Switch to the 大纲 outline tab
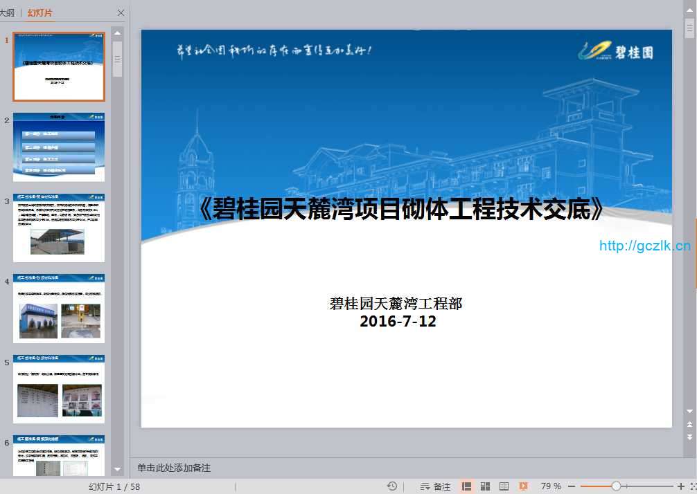The height and width of the screenshot is (494, 697). 7,12
